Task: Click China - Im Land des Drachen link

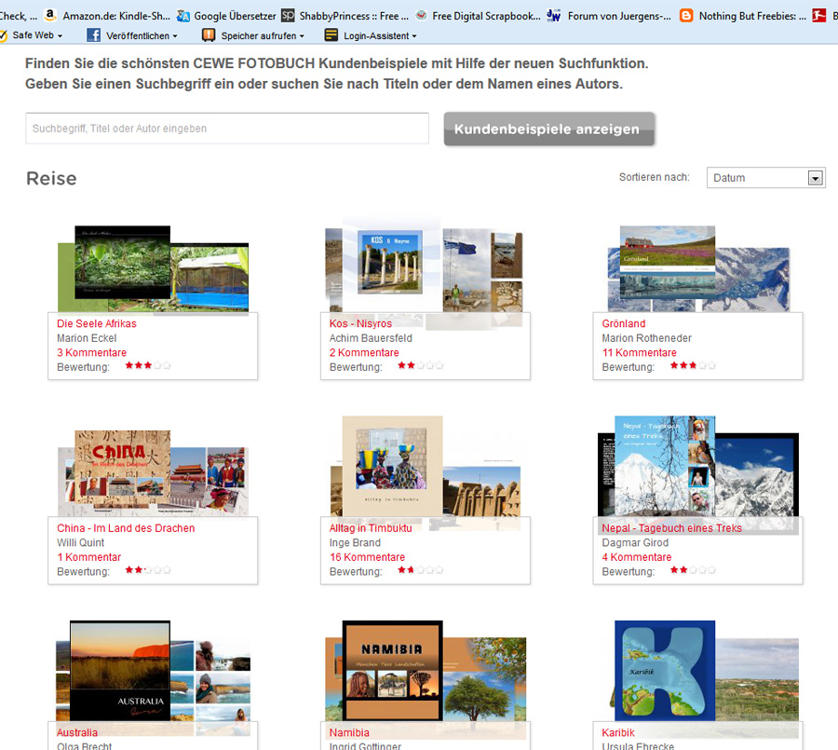Action: coord(126,528)
